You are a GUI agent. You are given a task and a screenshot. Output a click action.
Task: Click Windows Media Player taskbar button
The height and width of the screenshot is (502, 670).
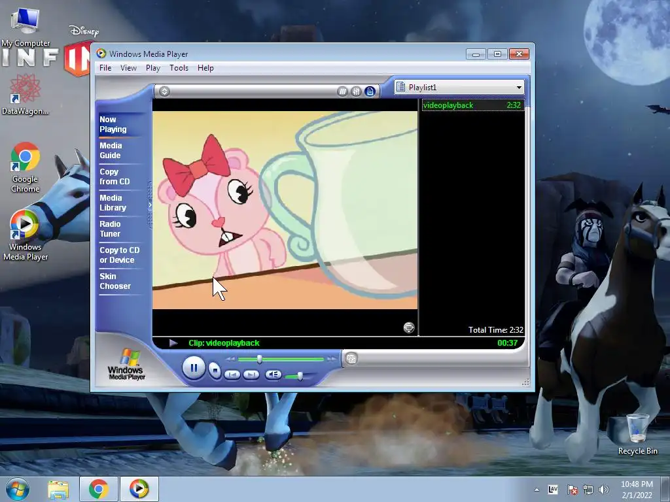click(x=139, y=489)
